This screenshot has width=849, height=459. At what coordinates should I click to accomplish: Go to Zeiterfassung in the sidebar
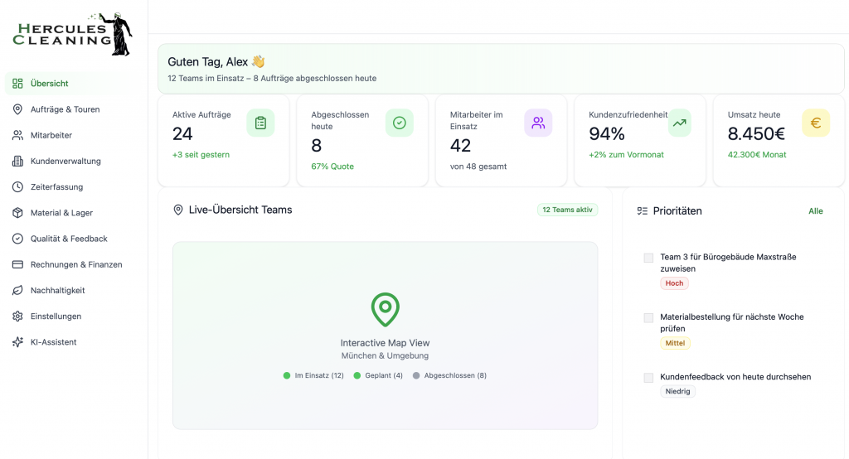pyautogui.click(x=56, y=187)
